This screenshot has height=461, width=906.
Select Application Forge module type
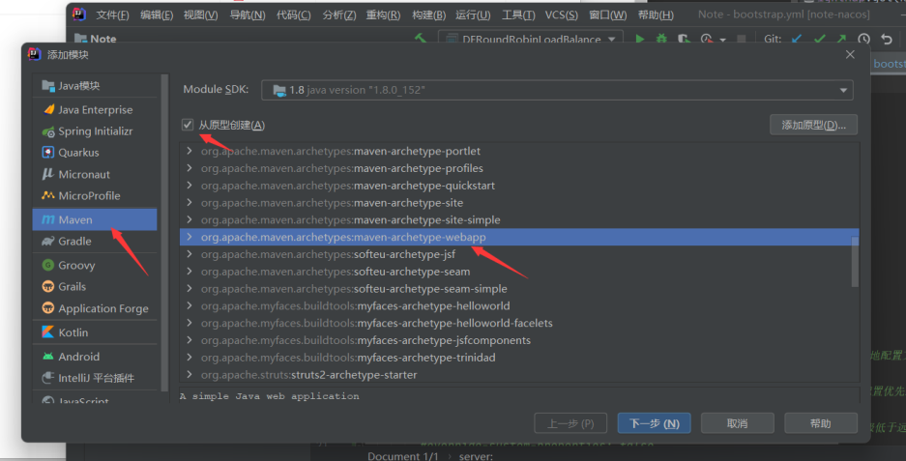point(95,308)
